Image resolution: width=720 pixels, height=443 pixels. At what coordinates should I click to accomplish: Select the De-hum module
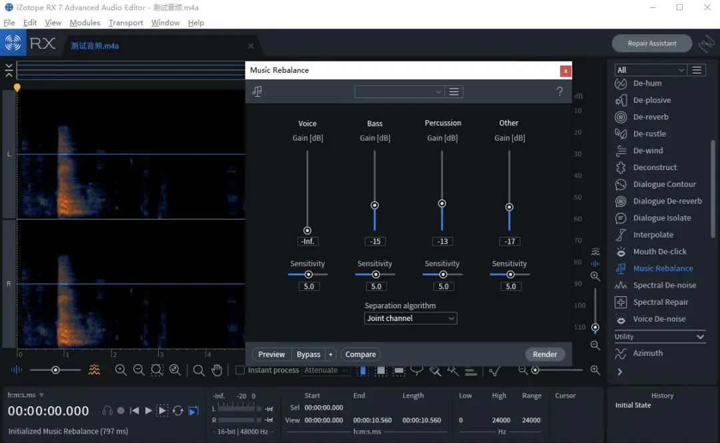(646, 83)
